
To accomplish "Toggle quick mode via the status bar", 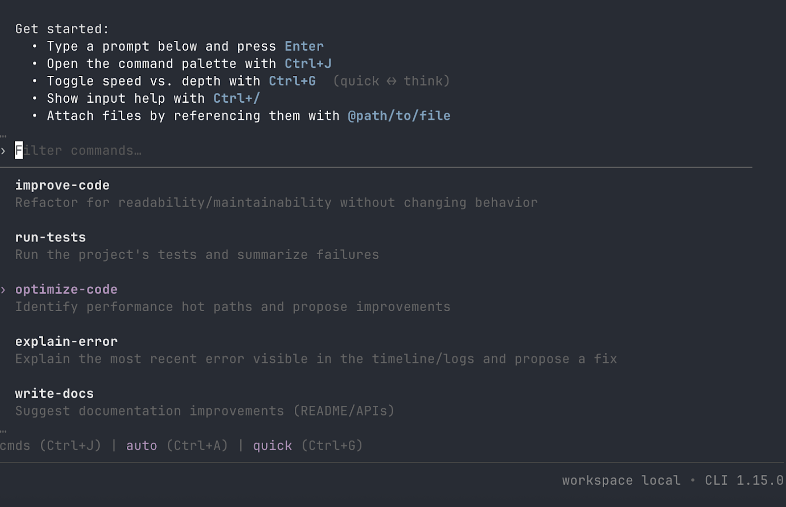I will [272, 446].
